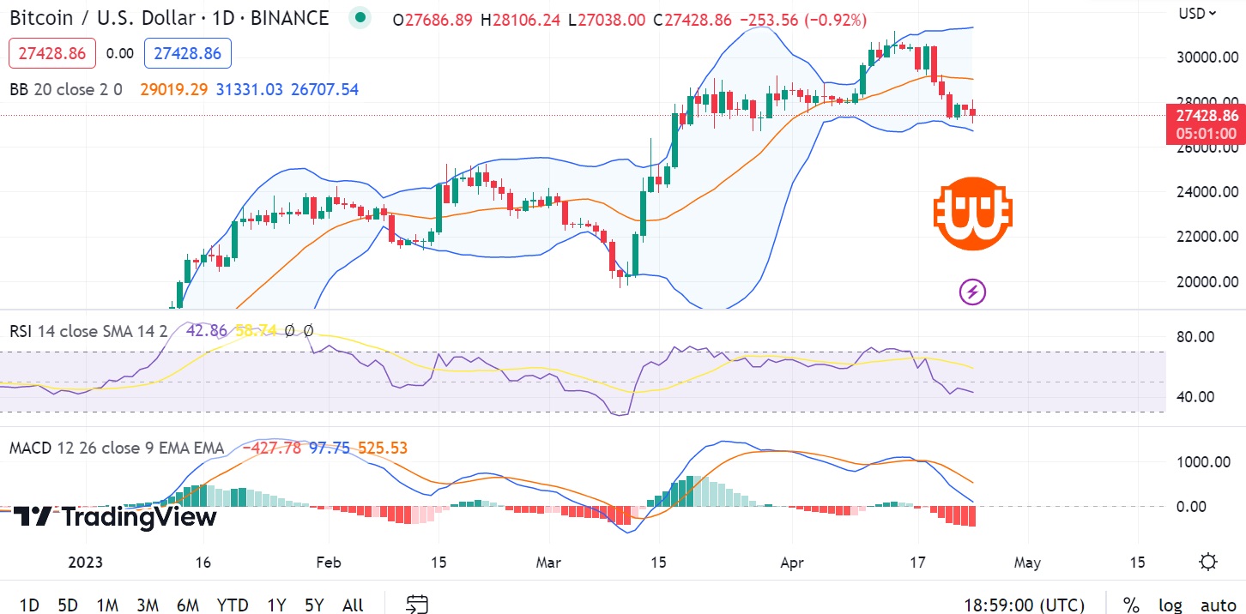Click the purple lightning event icon
Image resolution: width=1246 pixels, height=614 pixels.
click(x=972, y=292)
